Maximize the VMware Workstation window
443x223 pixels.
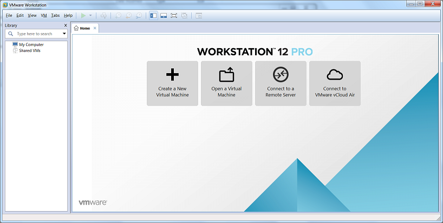click(x=420, y=4)
